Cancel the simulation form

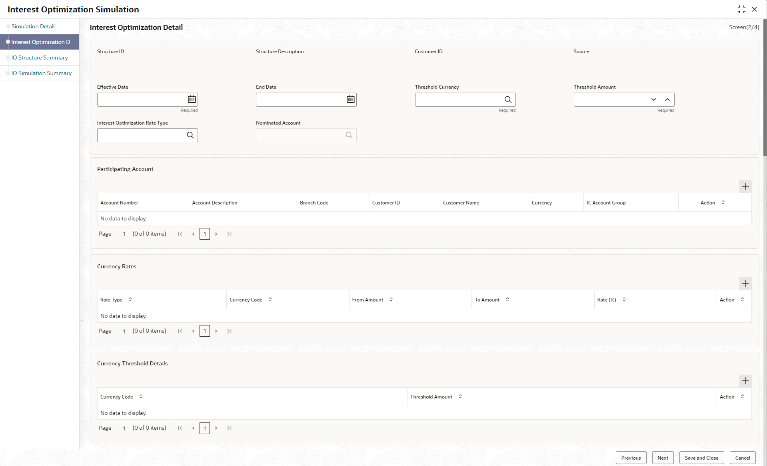coord(743,458)
